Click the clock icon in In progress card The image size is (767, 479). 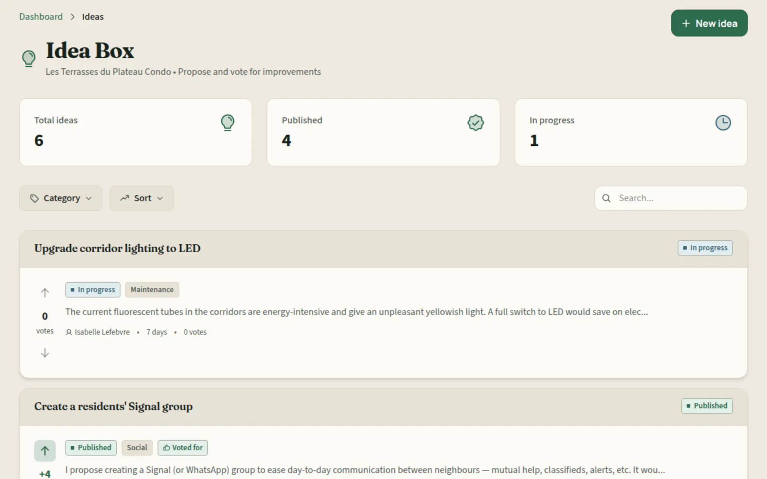tap(723, 123)
